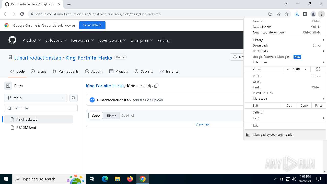Expand the Enterprise navigation dropdown

pyautogui.click(x=142, y=40)
